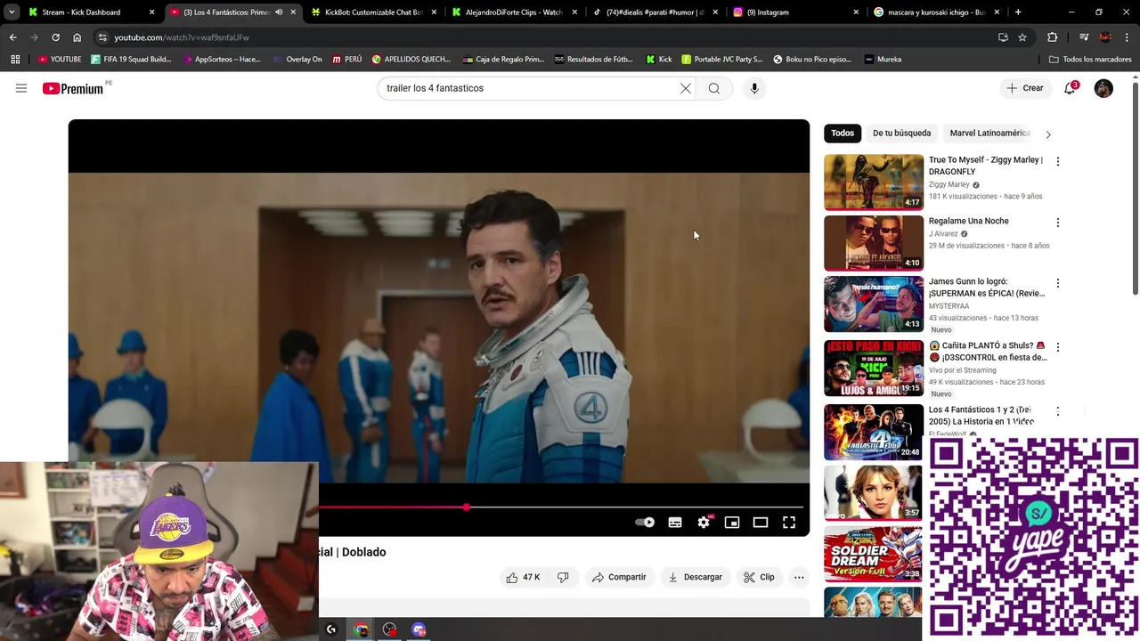
Task: Open options for James Gunn lo logró video
Action: (x=1058, y=283)
